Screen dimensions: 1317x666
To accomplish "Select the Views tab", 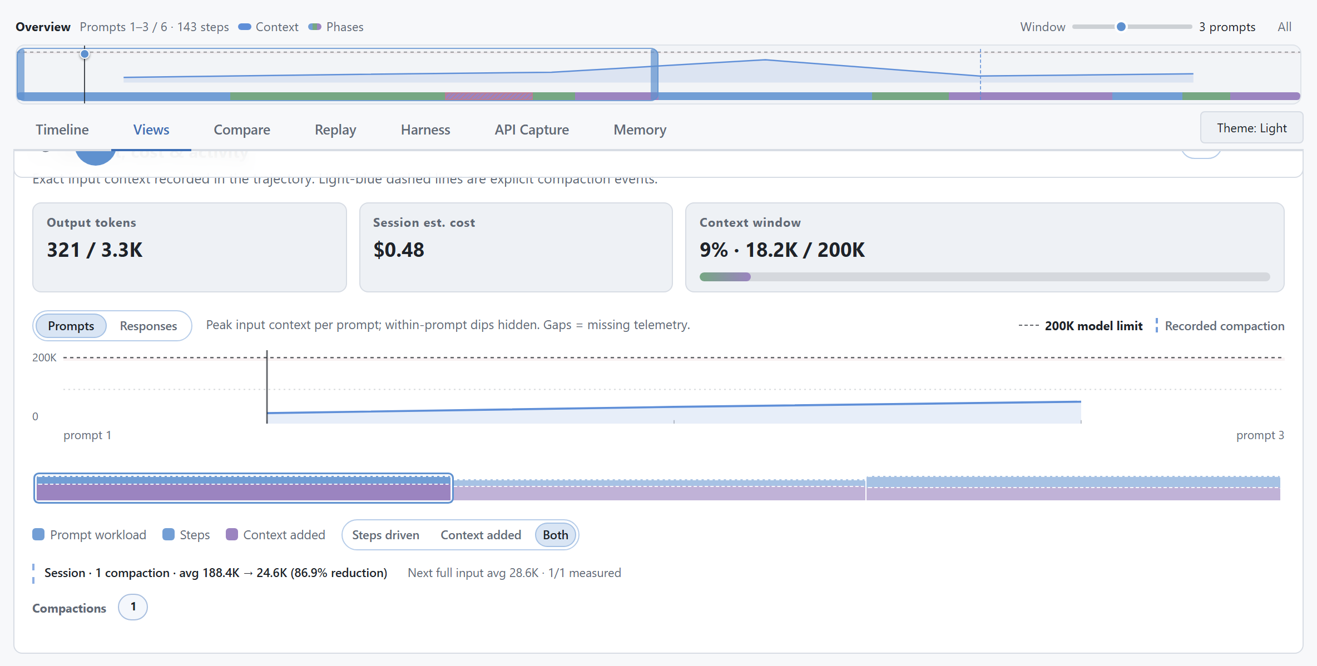I will (x=151, y=130).
